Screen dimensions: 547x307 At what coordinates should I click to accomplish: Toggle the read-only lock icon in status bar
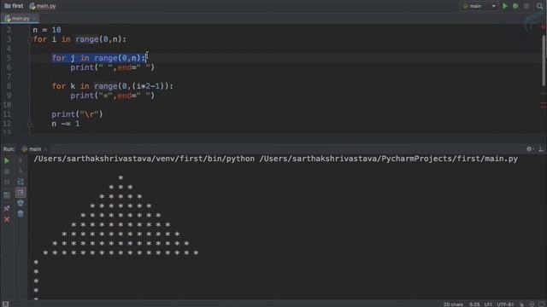click(x=522, y=304)
